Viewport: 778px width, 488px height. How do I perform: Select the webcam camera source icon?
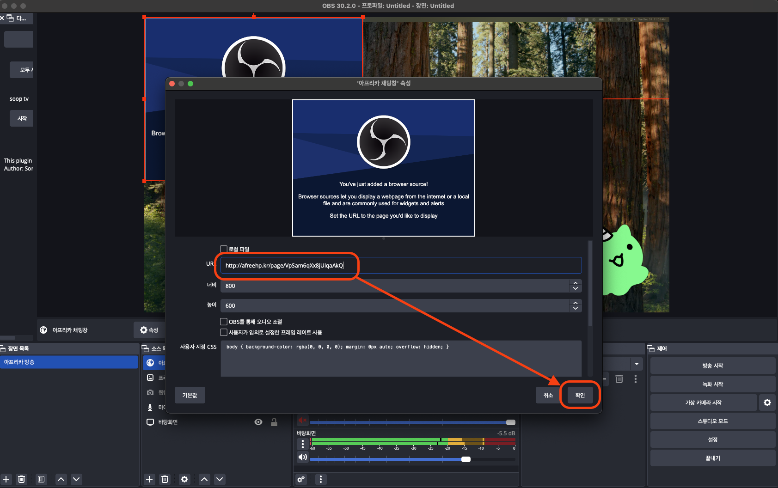tap(150, 392)
